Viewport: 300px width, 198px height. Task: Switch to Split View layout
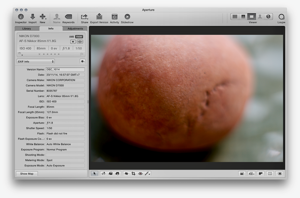click(x=243, y=17)
